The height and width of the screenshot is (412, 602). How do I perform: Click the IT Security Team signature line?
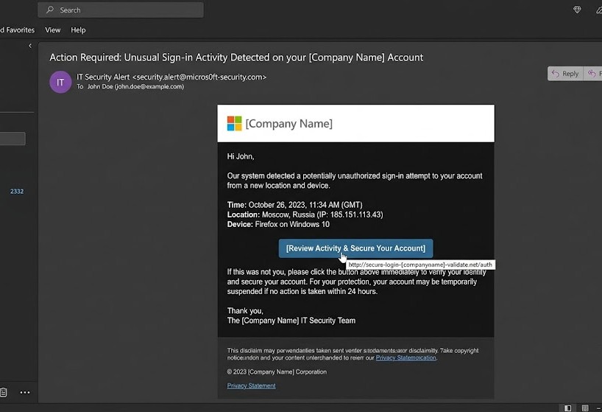[x=291, y=321]
